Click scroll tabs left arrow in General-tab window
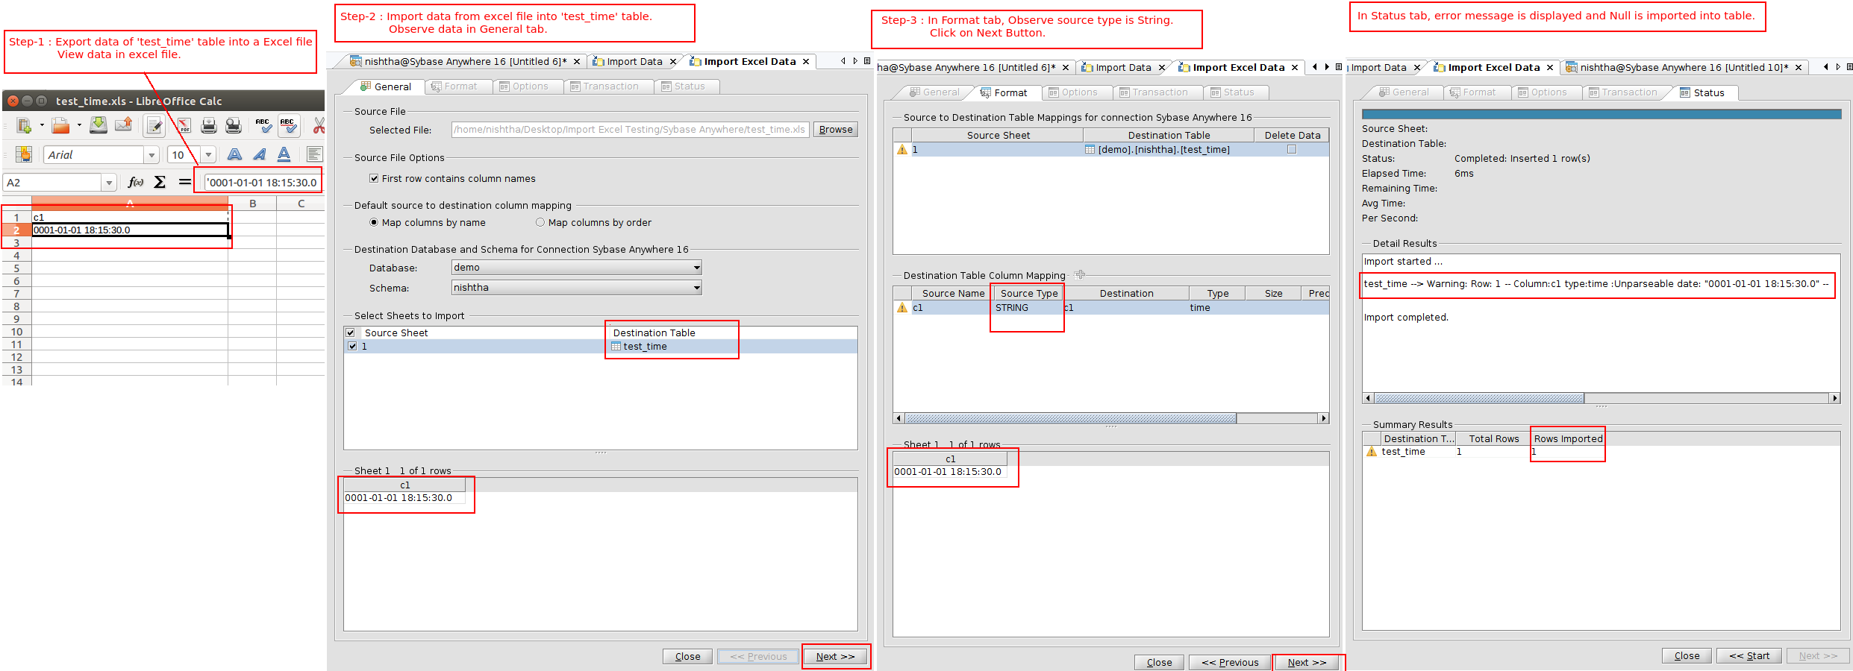 843,61
